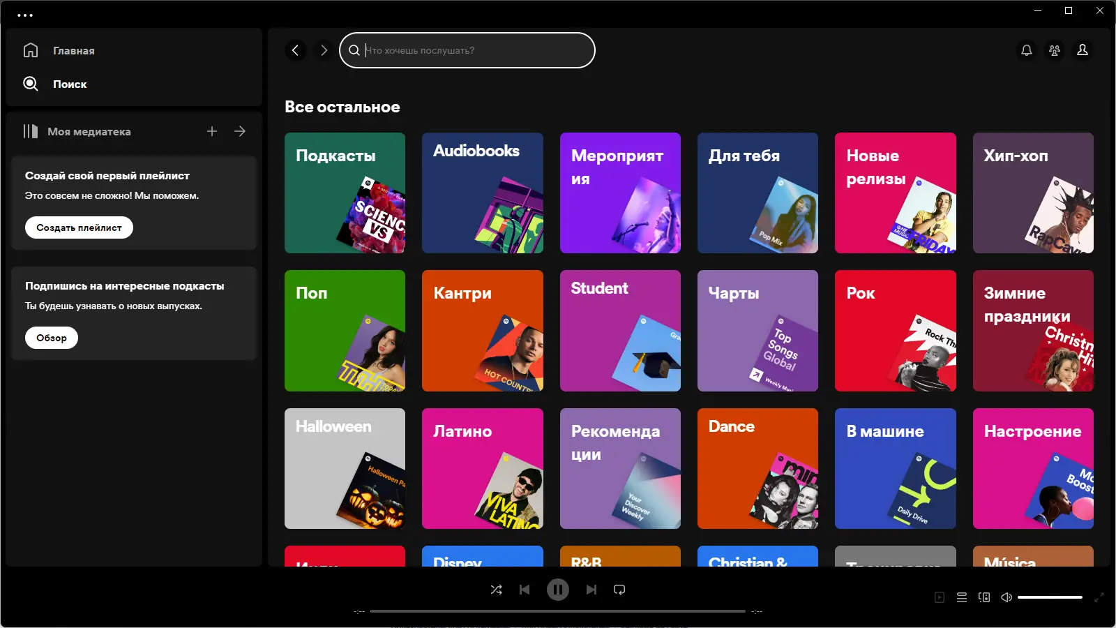Screen dimensions: 1116x628
Task: Open the Audiobooks category card
Action: click(x=483, y=193)
